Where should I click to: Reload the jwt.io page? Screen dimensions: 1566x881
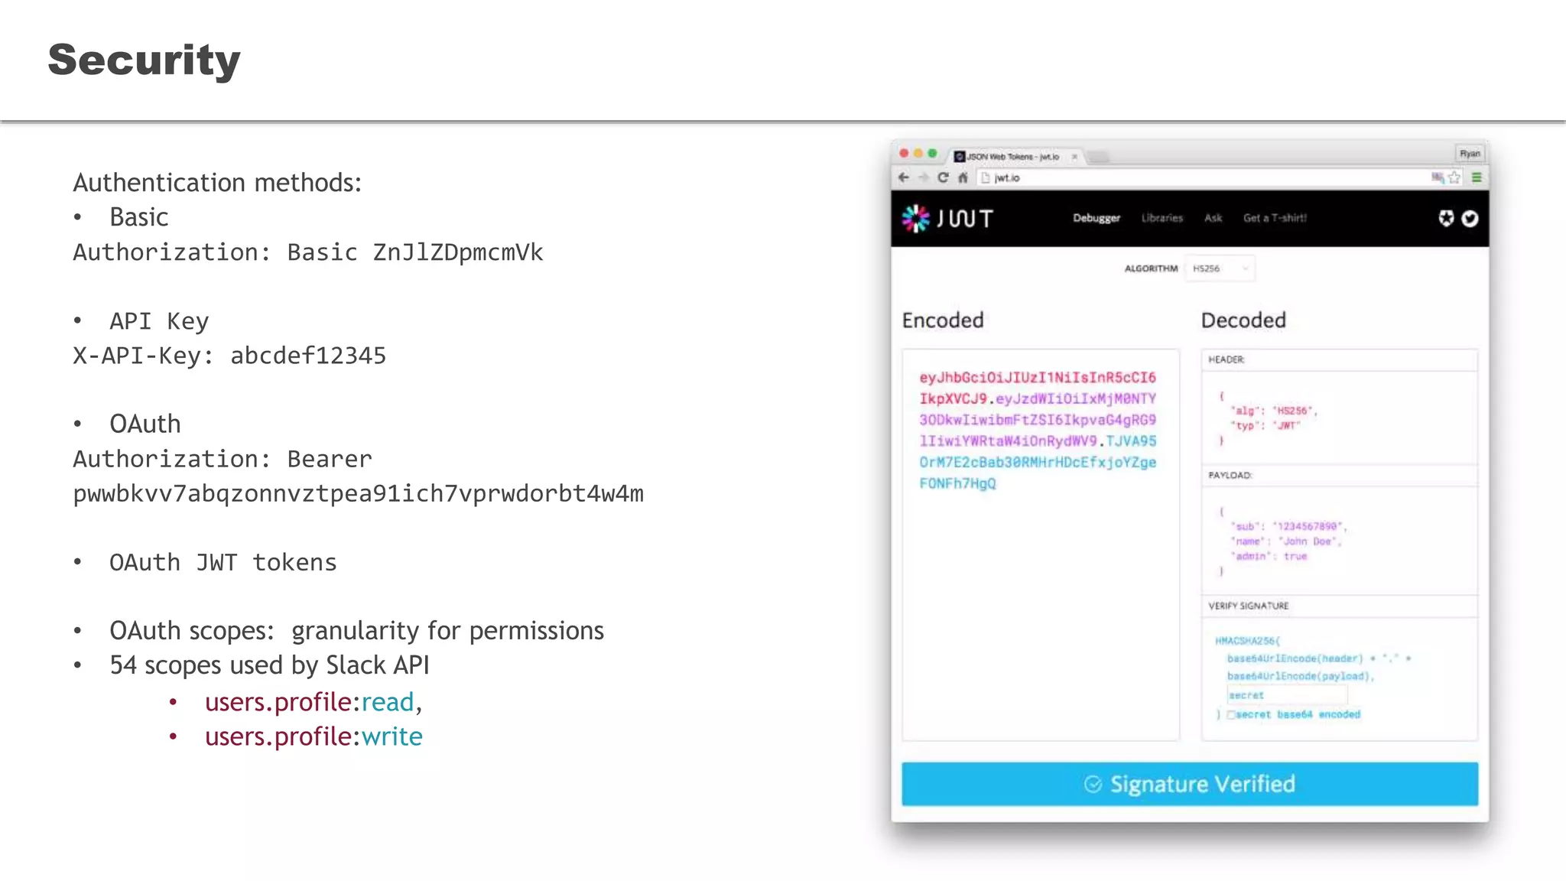tap(943, 177)
